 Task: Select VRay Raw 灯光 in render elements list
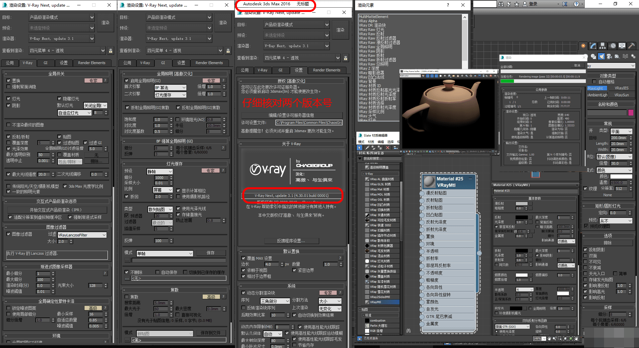371,30
